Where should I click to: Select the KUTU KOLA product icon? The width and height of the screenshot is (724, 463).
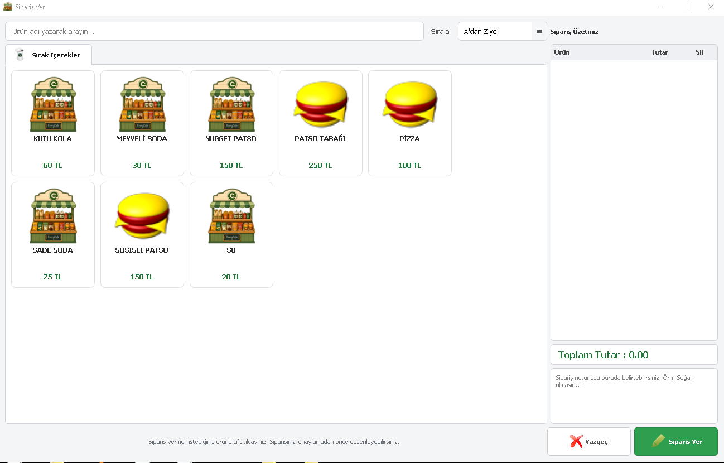(x=53, y=104)
